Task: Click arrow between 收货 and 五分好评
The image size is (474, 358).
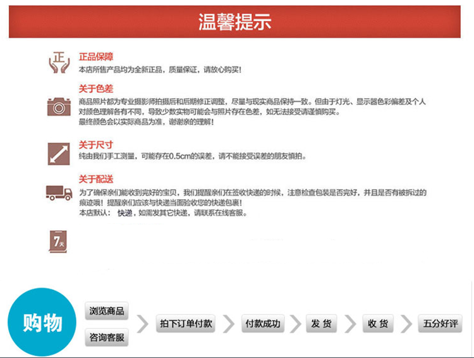Action: click(407, 324)
